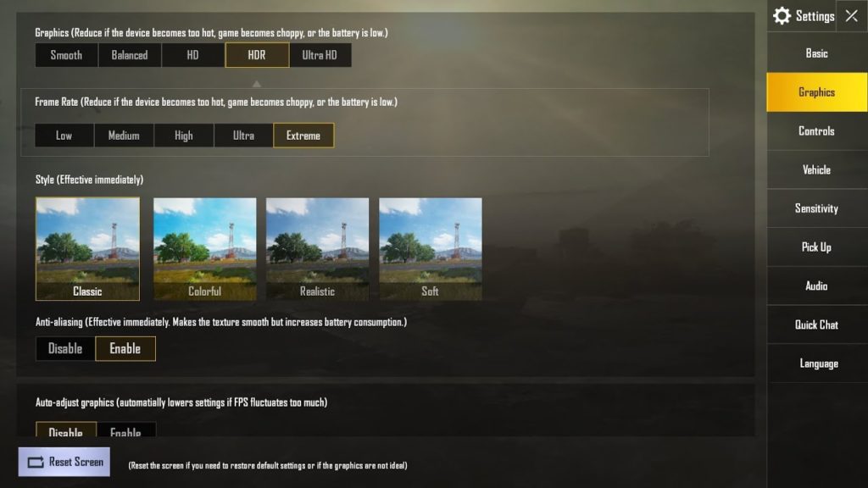Click the Reset Screen icon button
This screenshot has height=488, width=868.
pyautogui.click(x=64, y=462)
